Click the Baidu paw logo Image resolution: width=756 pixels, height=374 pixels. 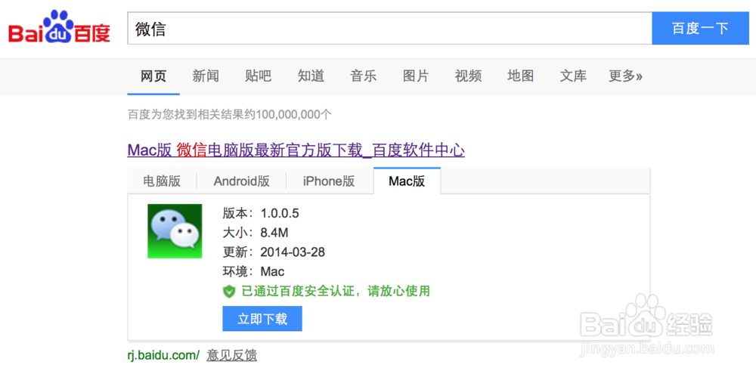point(59,27)
